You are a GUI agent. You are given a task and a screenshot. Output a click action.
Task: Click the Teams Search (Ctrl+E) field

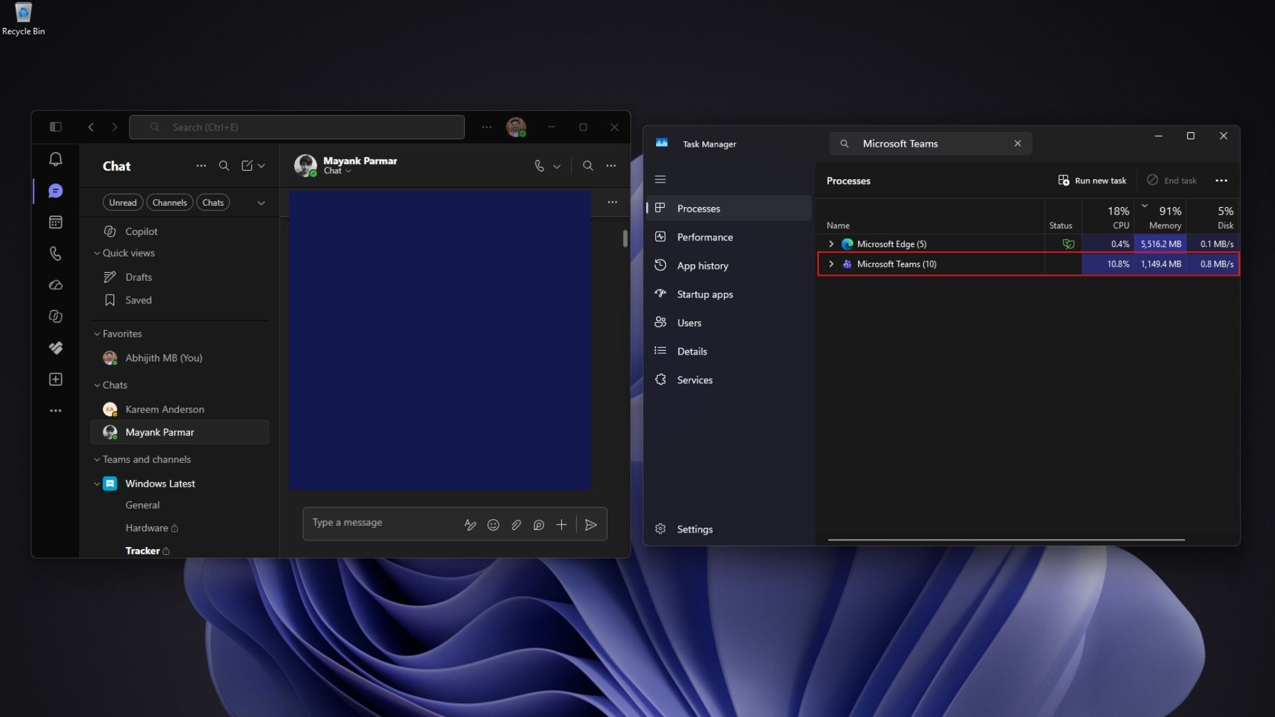tap(297, 127)
